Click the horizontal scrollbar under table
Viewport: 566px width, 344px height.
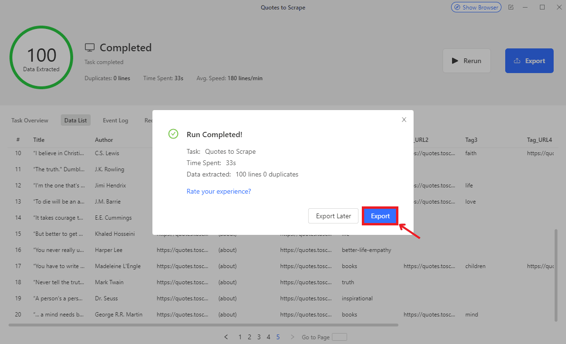click(203, 325)
